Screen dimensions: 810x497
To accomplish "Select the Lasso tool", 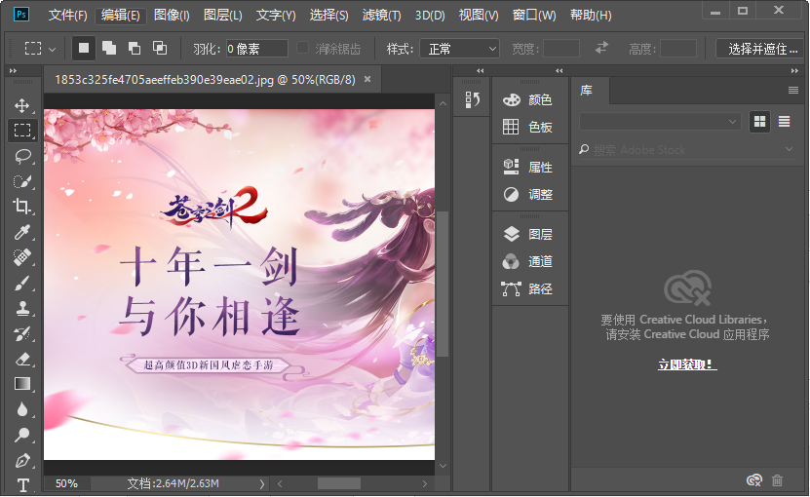I will pyautogui.click(x=22, y=156).
